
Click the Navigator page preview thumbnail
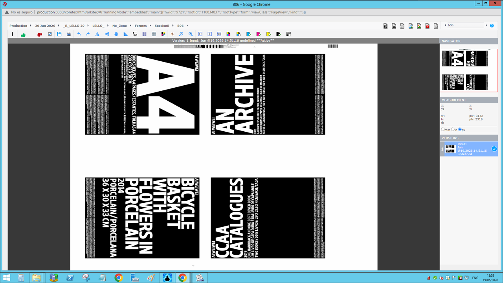(469, 70)
